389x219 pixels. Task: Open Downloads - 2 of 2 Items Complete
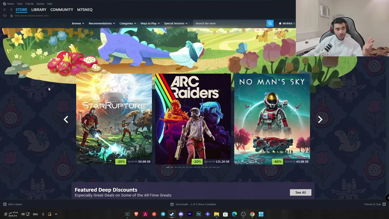point(196,204)
